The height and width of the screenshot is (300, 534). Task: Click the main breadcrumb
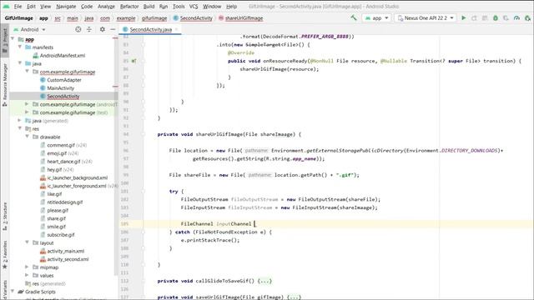coord(73,18)
